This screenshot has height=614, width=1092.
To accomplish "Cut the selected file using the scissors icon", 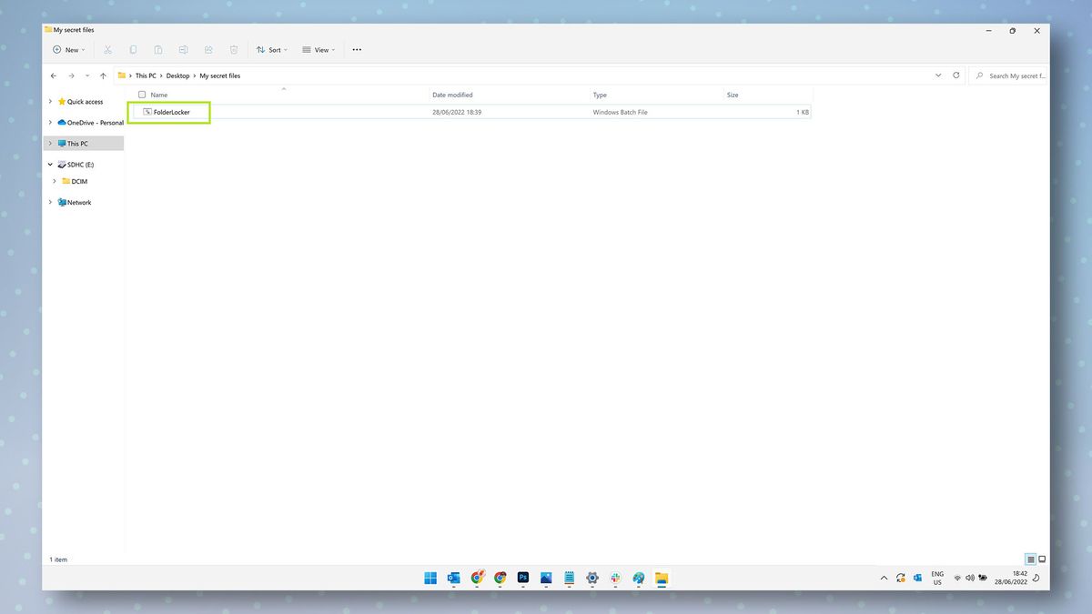I will [107, 49].
